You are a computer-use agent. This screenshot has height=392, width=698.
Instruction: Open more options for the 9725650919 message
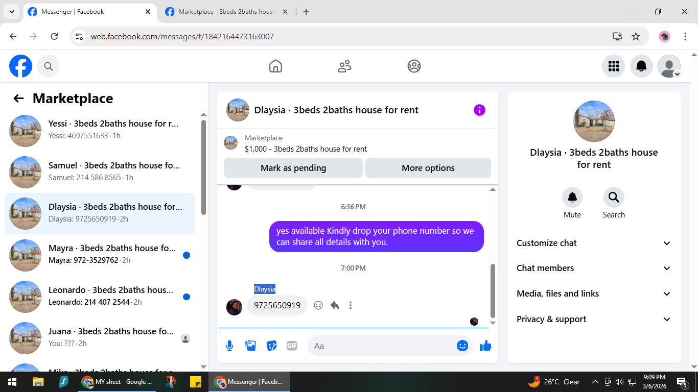(351, 305)
